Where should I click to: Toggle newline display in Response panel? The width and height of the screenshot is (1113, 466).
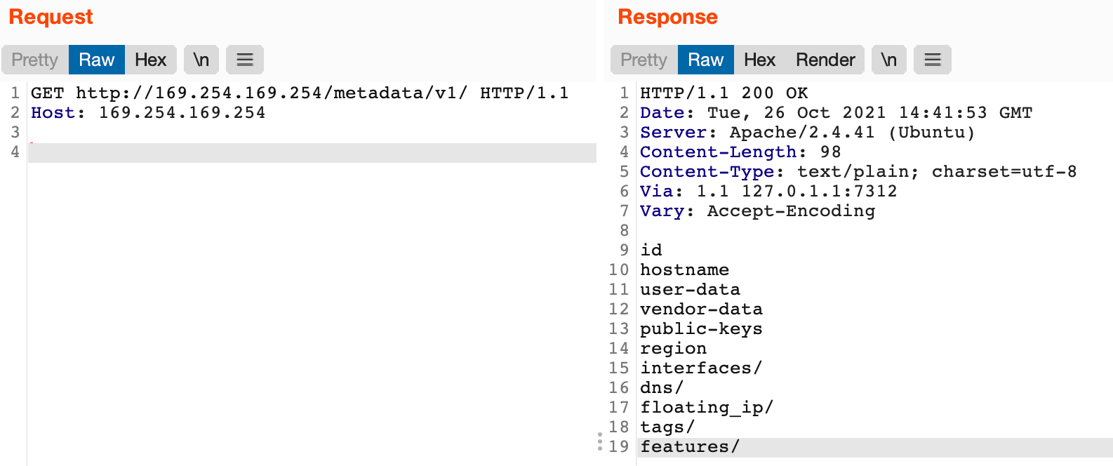click(x=889, y=60)
